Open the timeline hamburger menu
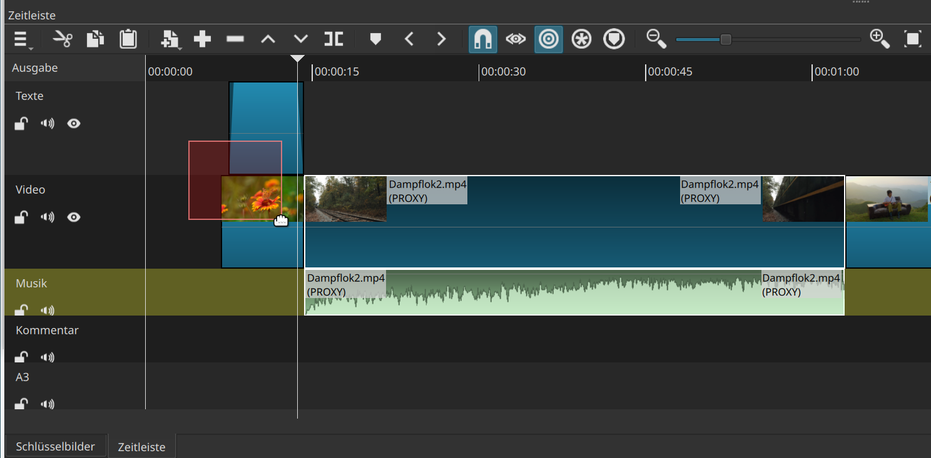 pos(21,40)
